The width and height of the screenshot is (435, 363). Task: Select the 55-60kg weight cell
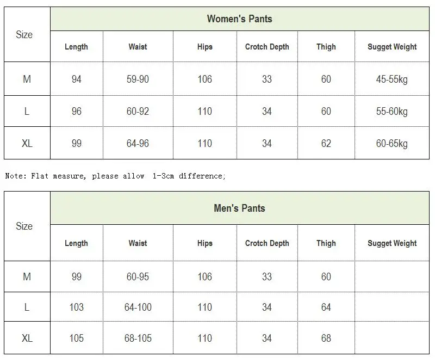392,112
